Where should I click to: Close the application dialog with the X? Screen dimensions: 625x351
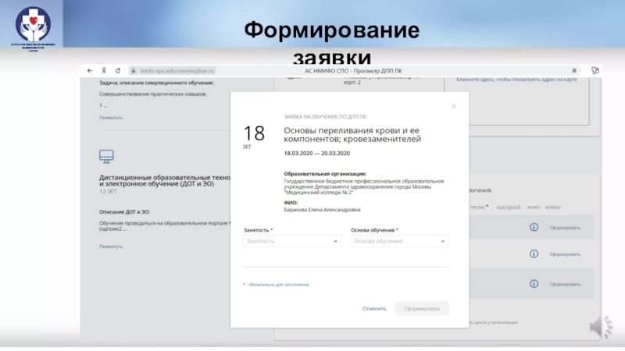coord(454,106)
